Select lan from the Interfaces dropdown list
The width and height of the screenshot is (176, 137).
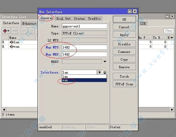click(84, 77)
